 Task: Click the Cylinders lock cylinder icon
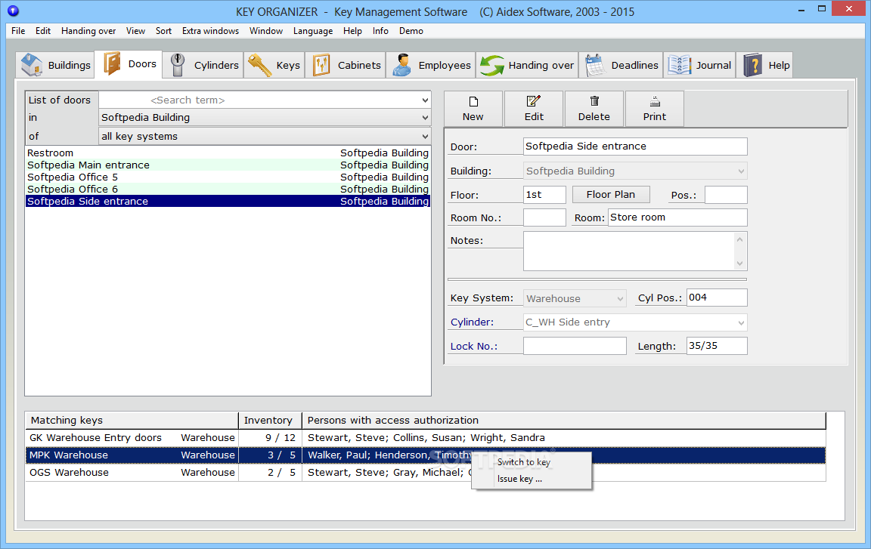pyautogui.click(x=178, y=65)
